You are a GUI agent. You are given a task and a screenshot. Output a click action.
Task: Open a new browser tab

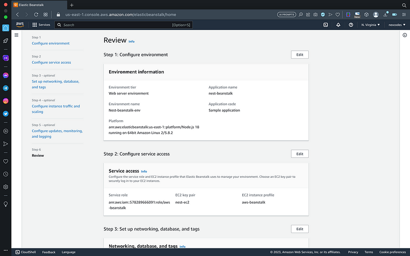(72, 5)
